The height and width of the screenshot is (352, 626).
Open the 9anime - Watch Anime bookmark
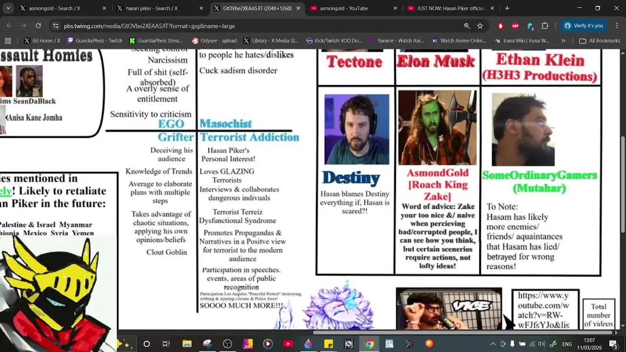click(396, 41)
